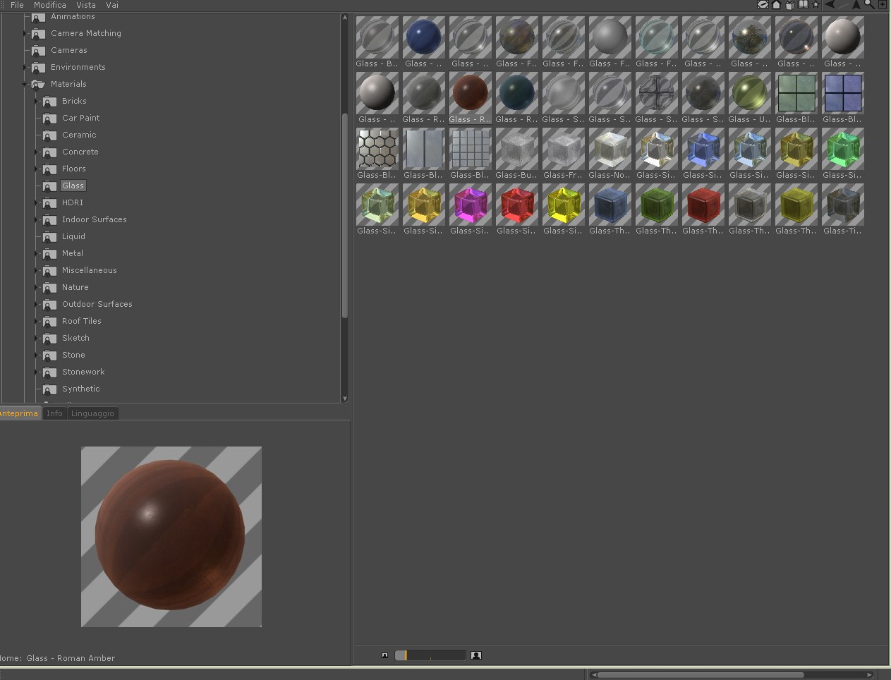Click the Car Paint folder icon
Viewport: 891px width, 680px height.
[49, 119]
